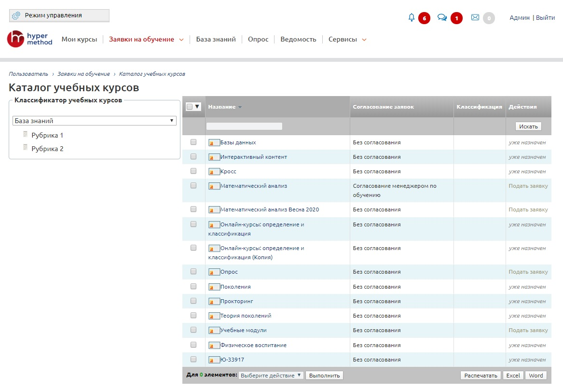This screenshot has height=391, width=563.
Task: Tick the checkbox for Ю-33917
Action: click(193, 359)
